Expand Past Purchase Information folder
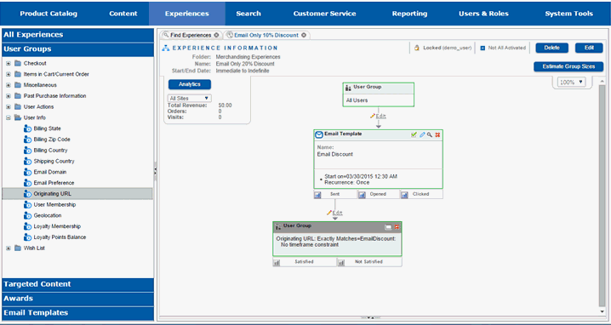Image resolution: width=611 pixels, height=325 pixels. click(x=9, y=96)
